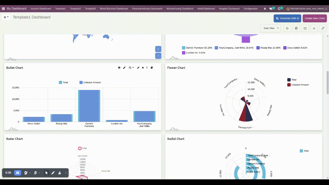
Task: Start dashboard slideshow play icon
Action: pyautogui.click(x=287, y=28)
